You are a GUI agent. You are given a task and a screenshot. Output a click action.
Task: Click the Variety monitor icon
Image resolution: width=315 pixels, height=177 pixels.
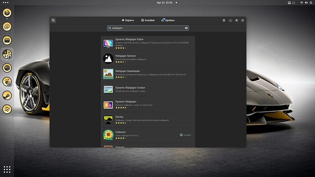(108, 120)
